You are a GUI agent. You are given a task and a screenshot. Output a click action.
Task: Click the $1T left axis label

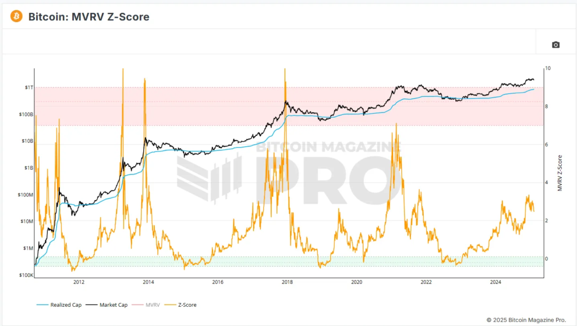(x=29, y=87)
